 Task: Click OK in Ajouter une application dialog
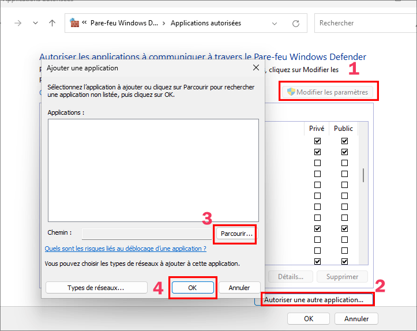click(193, 287)
